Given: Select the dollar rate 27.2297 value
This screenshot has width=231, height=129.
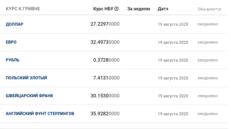Looking at the screenshot, I should coord(105,24).
